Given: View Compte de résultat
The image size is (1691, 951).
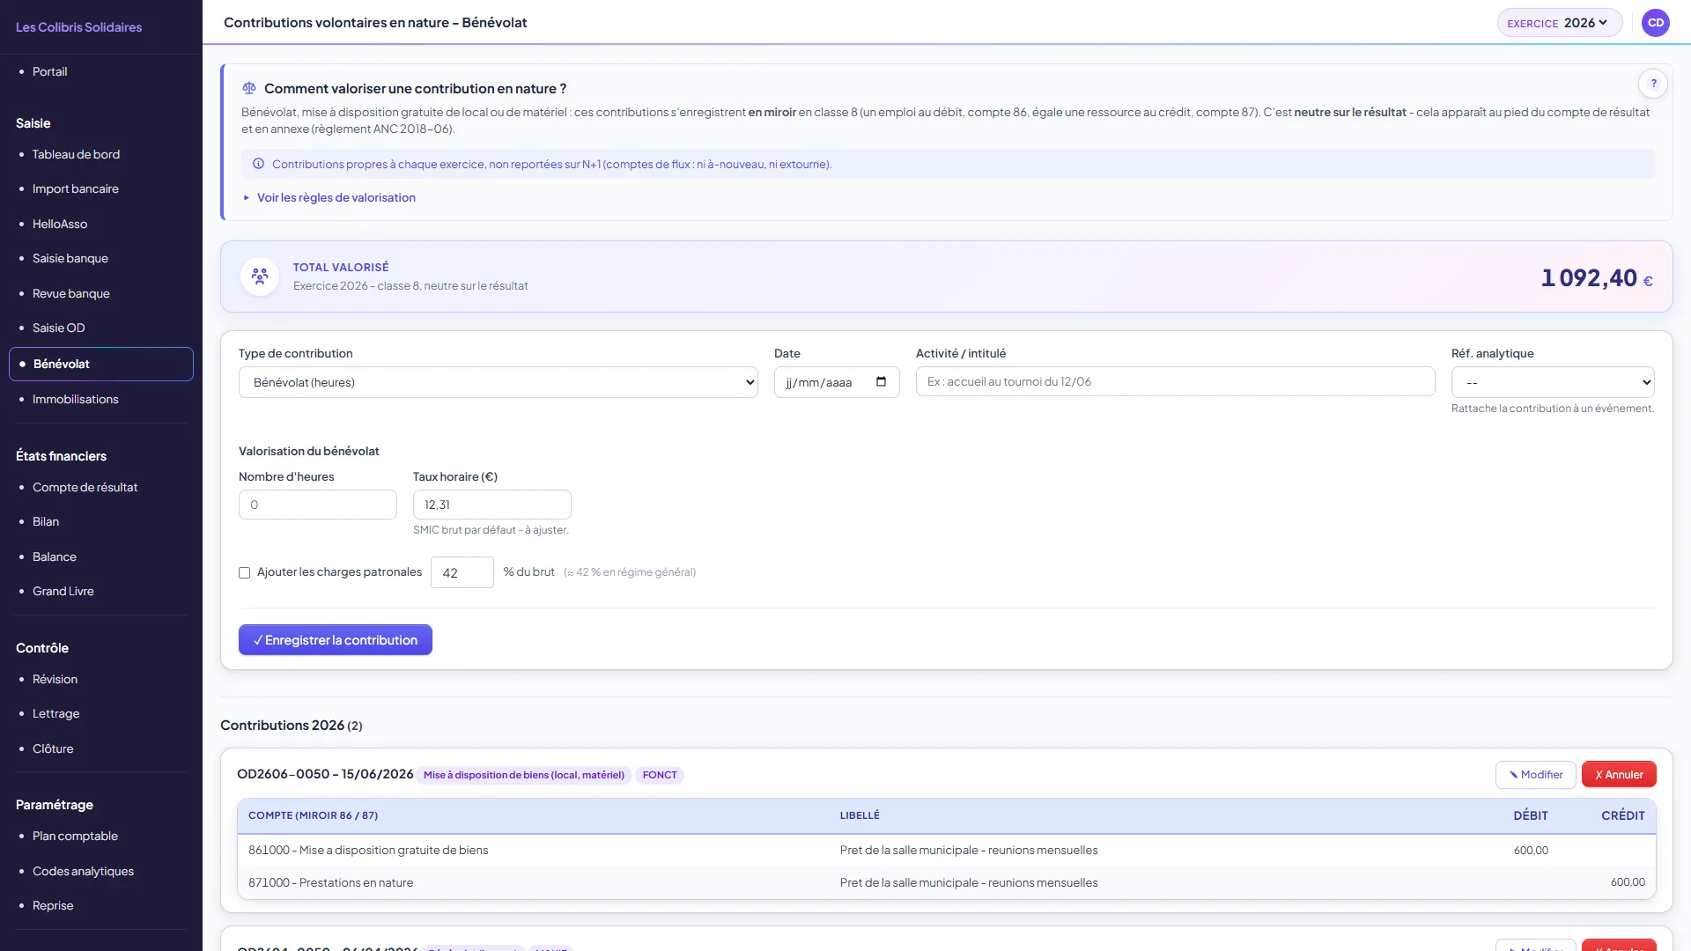Looking at the screenshot, I should click(85, 487).
